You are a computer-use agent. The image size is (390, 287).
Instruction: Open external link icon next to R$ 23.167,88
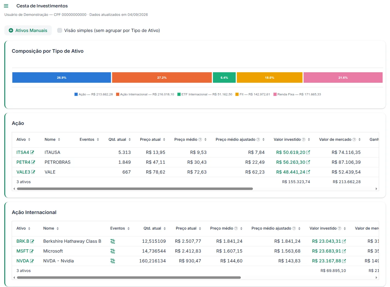coord(344,261)
